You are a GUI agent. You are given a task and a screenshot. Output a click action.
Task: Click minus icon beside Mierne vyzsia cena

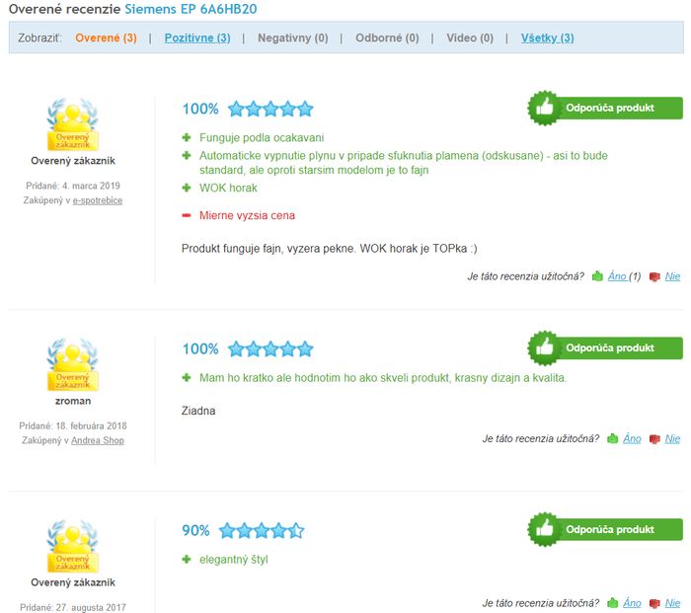187,215
